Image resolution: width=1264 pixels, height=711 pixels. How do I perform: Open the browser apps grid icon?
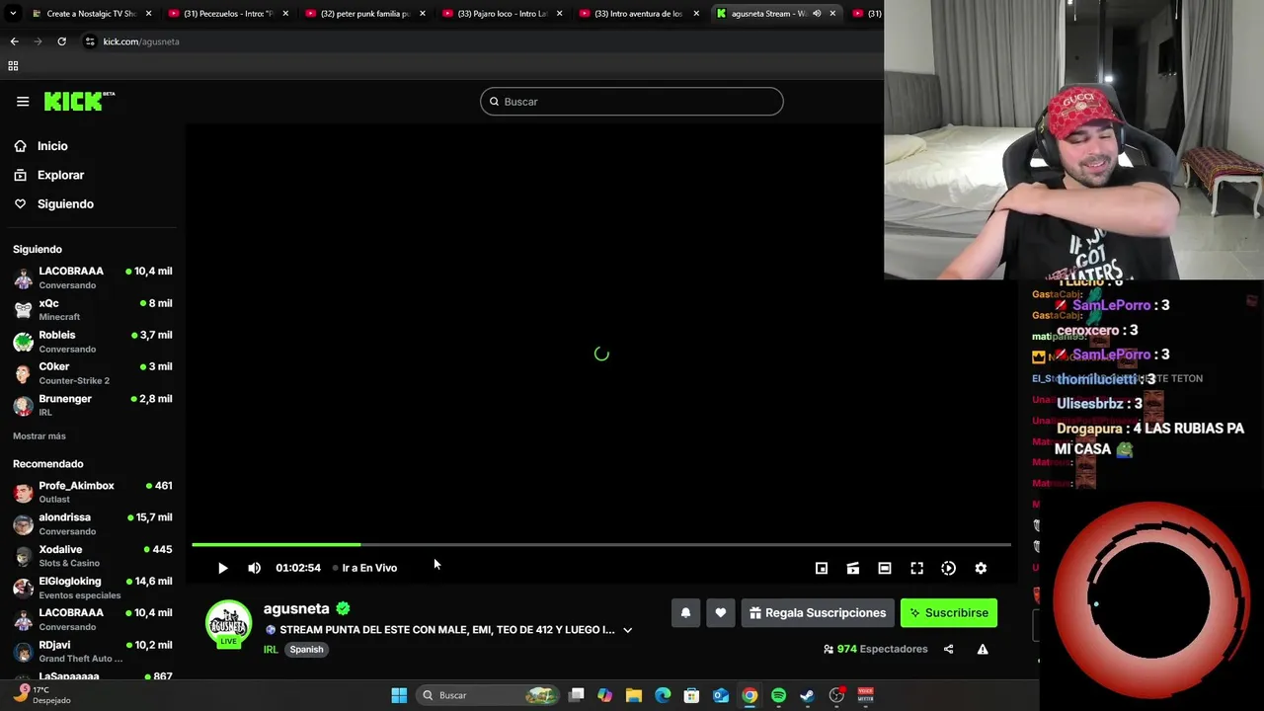pos(13,66)
